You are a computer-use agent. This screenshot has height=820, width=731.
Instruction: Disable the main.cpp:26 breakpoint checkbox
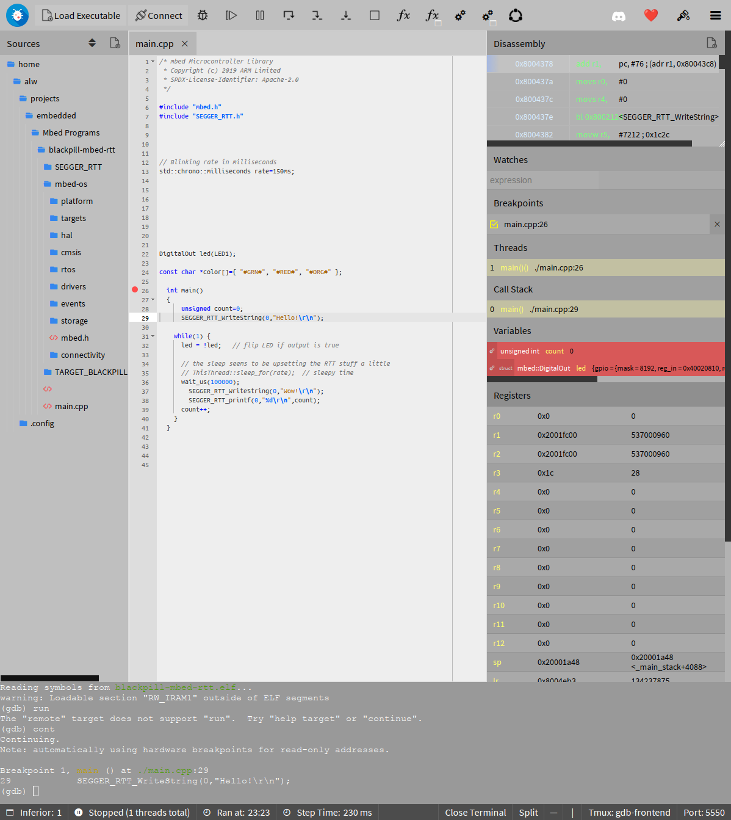point(494,224)
